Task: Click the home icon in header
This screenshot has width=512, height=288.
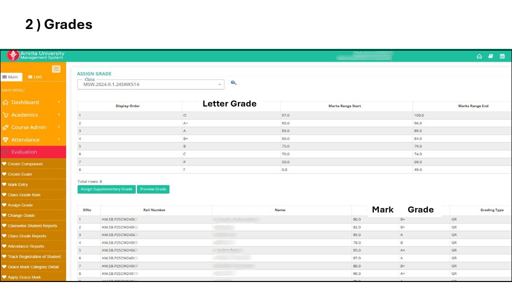Action: pos(479,56)
